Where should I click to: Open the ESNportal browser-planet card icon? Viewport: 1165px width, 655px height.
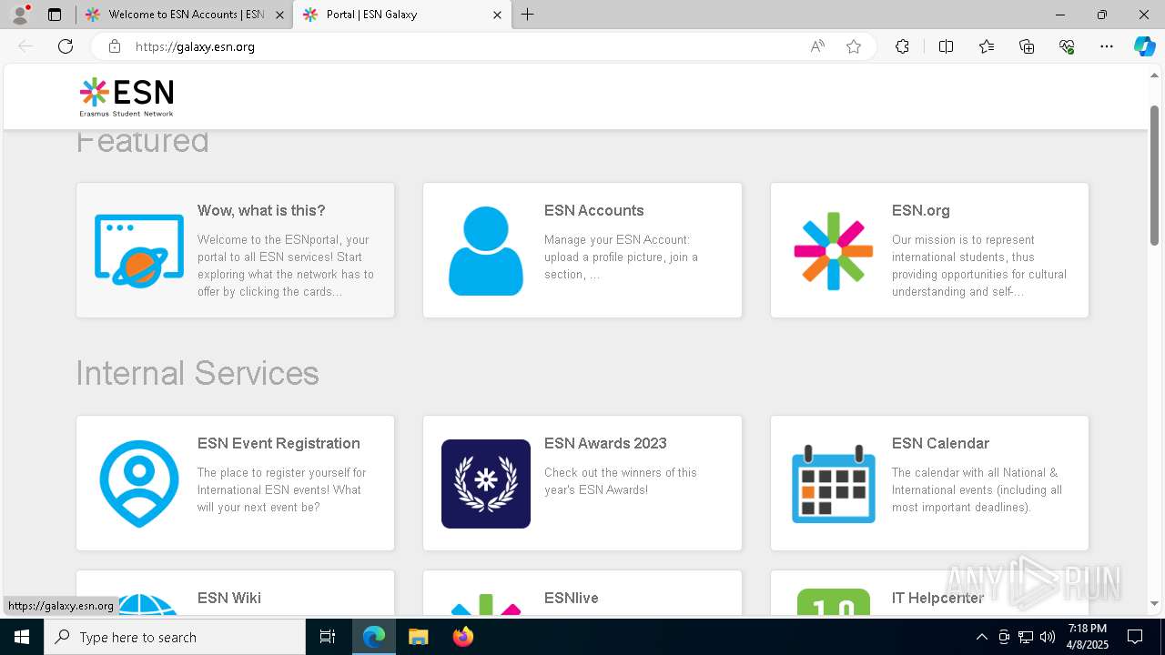point(139,251)
